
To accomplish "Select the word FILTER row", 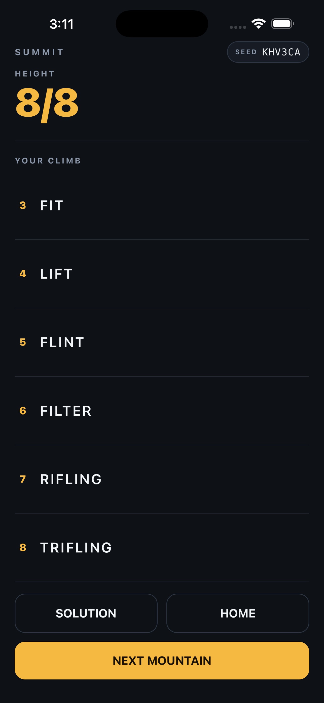I will [162, 411].
